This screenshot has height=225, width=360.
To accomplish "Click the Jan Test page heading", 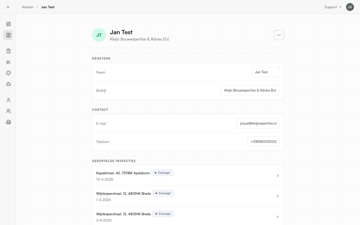I will [x=121, y=32].
